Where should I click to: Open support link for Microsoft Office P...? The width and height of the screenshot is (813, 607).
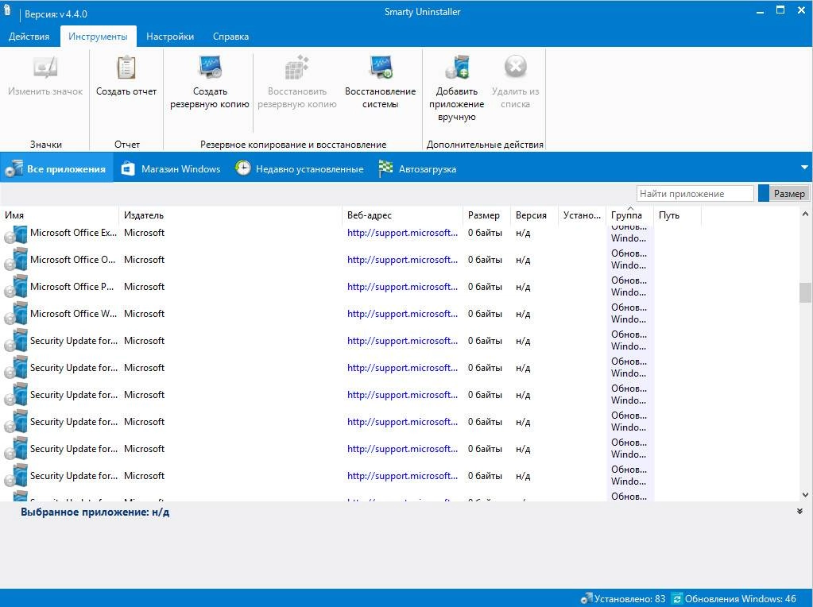point(402,287)
